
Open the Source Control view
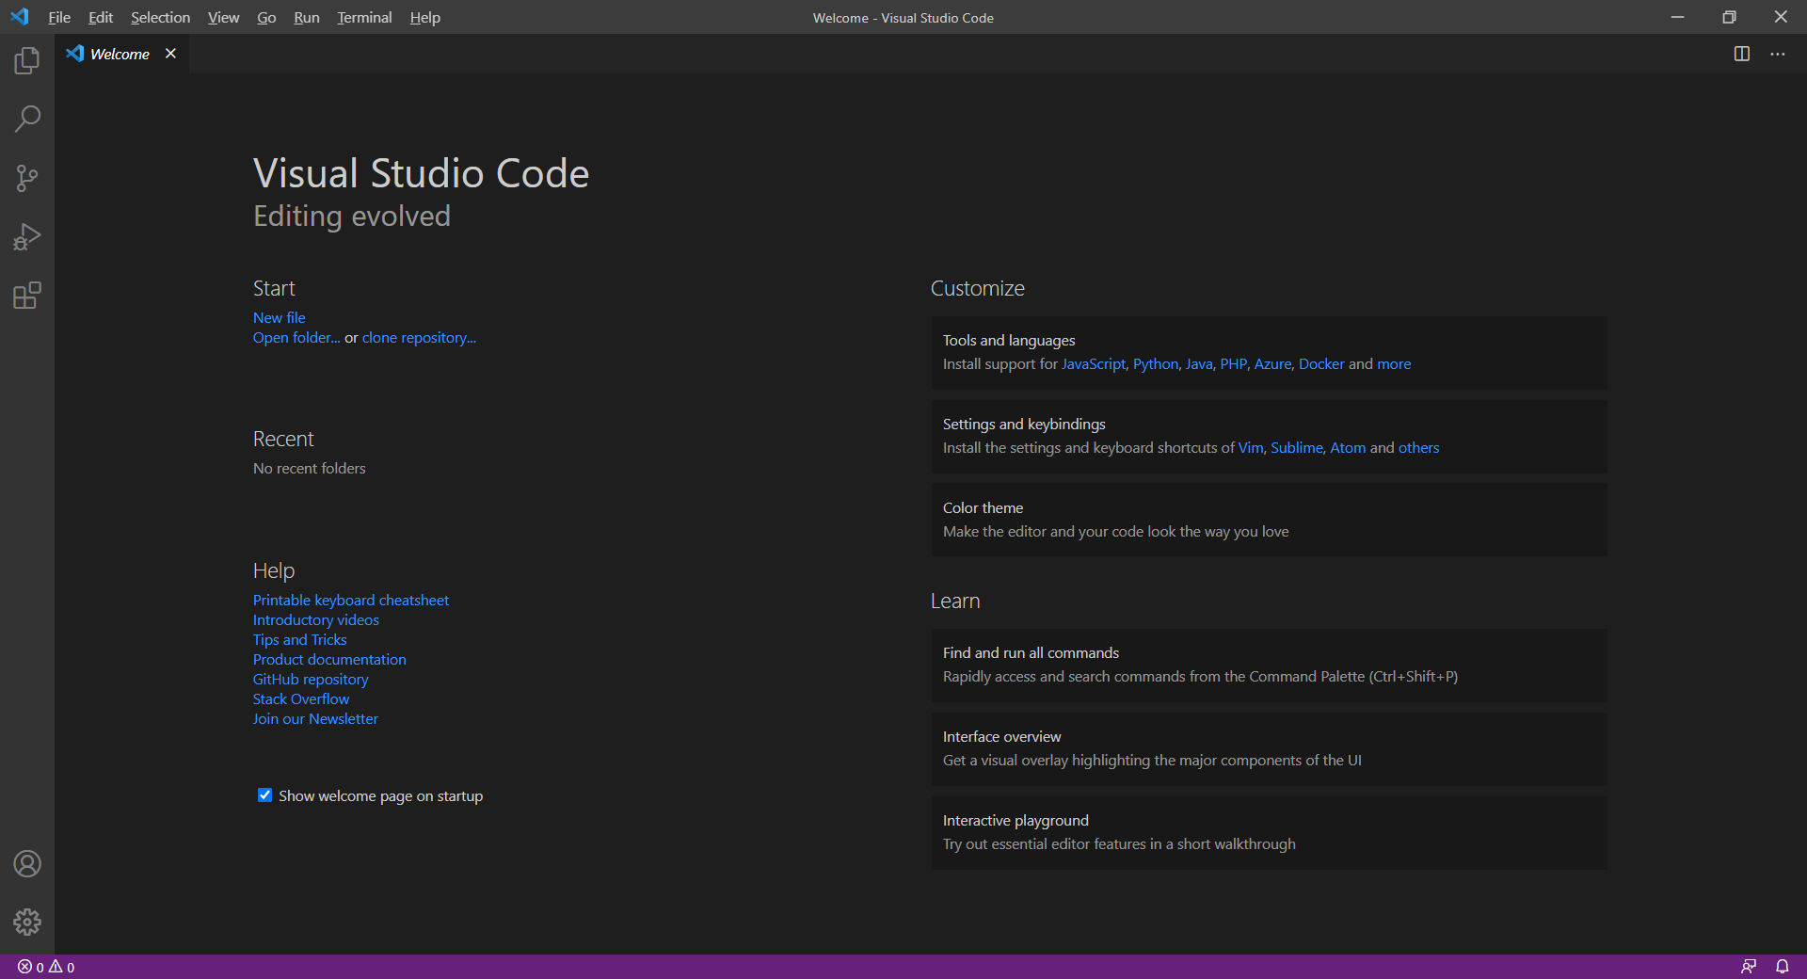point(27,178)
